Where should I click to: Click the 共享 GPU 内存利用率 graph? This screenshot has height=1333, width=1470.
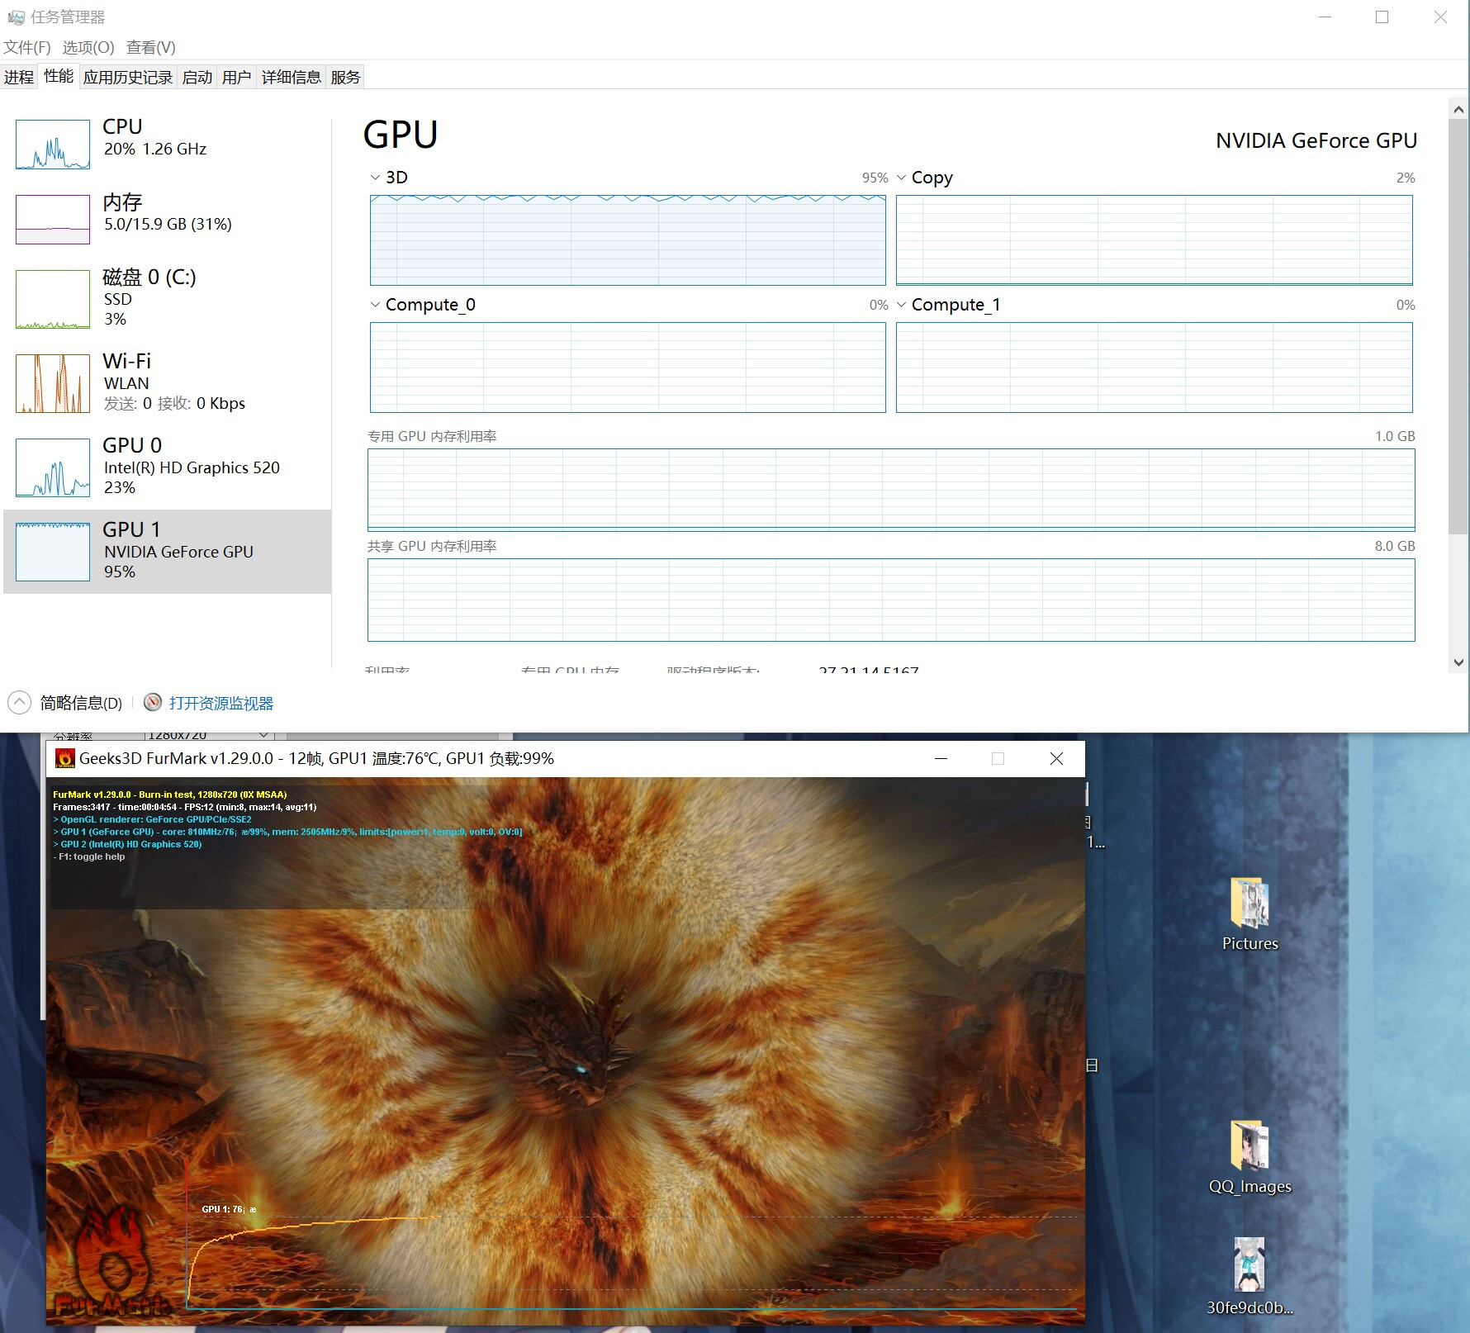[891, 600]
